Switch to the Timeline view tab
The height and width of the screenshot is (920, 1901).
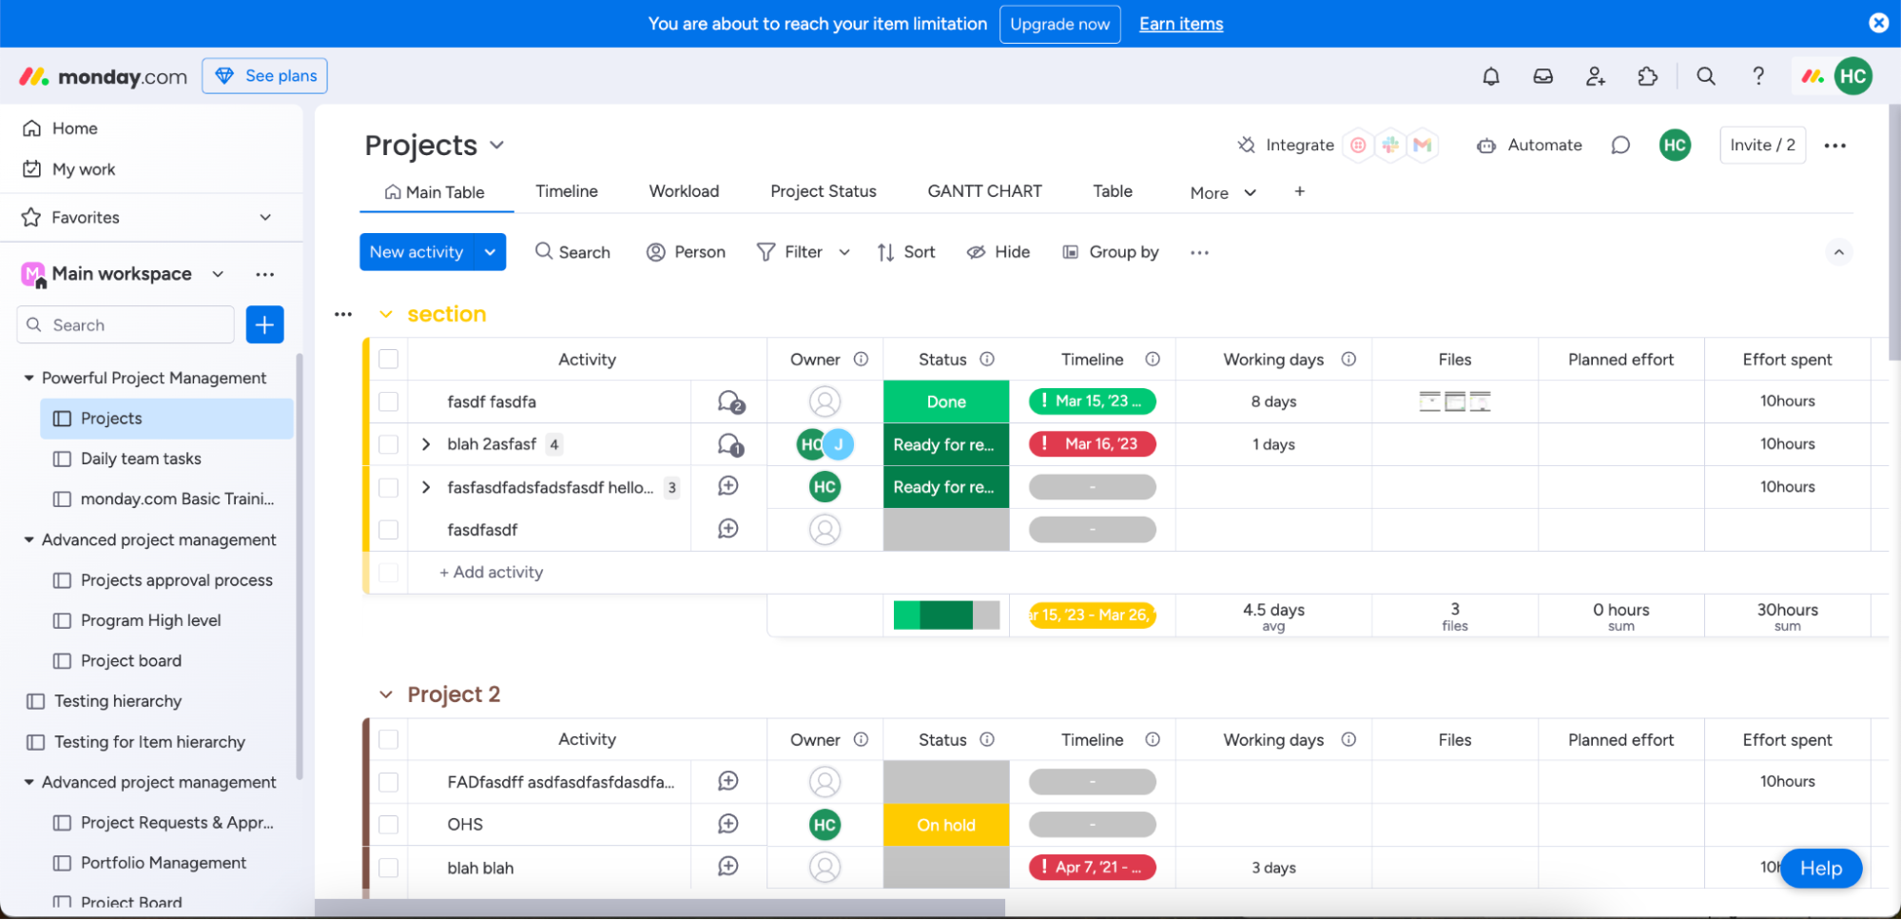point(566,191)
